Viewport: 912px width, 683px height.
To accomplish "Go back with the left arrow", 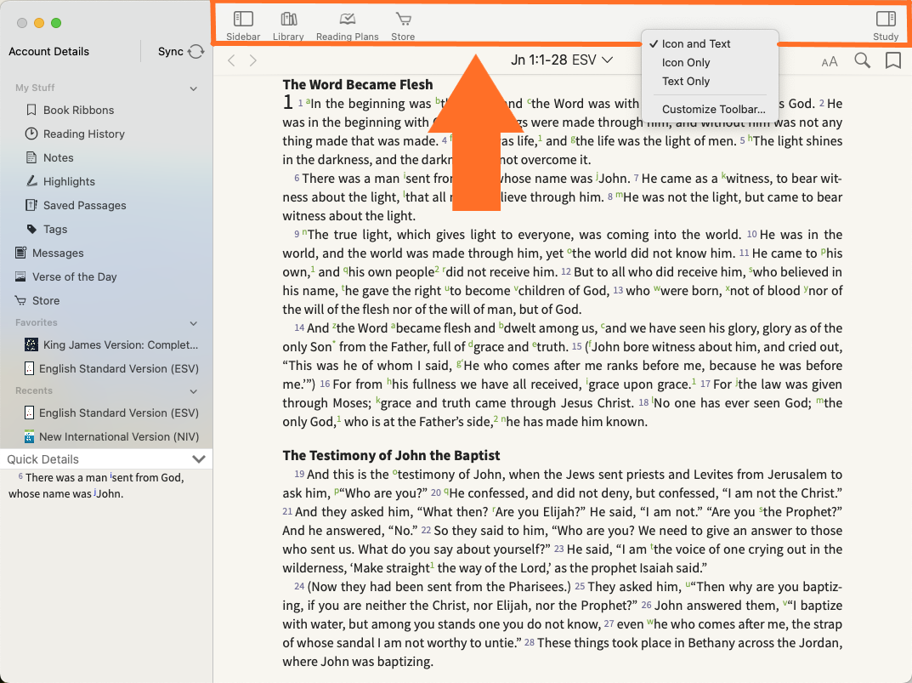I will pyautogui.click(x=231, y=60).
